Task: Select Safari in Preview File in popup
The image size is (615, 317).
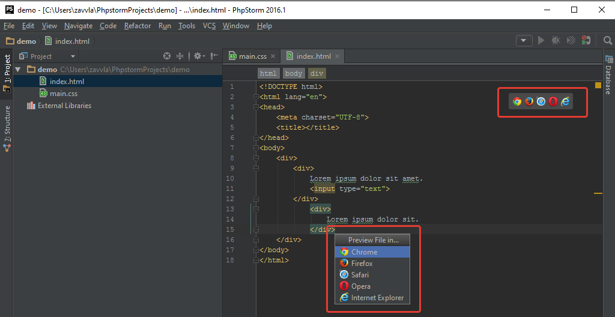Action: pos(372,274)
